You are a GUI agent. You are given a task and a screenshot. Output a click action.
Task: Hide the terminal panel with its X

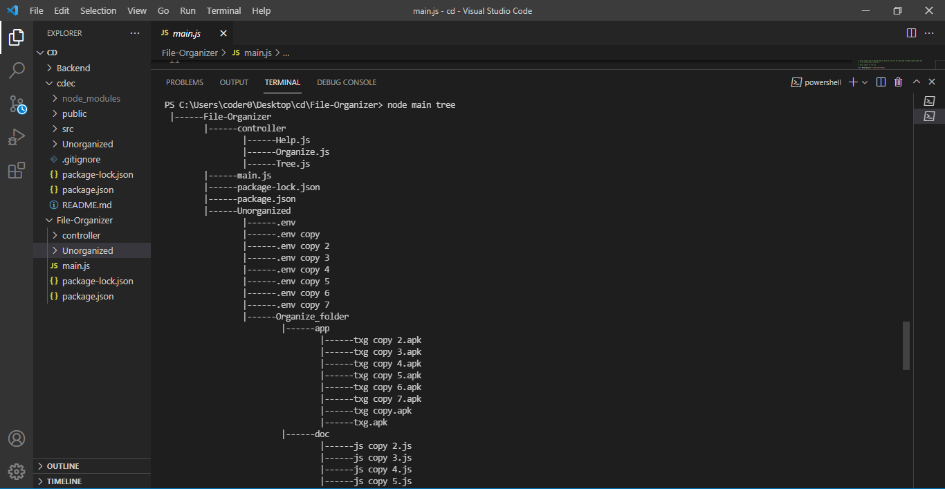(x=932, y=82)
